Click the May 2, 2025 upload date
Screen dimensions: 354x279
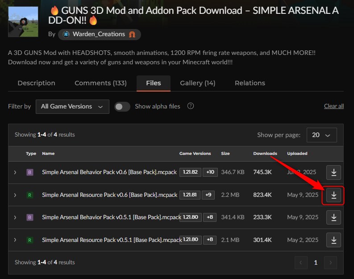(303, 240)
